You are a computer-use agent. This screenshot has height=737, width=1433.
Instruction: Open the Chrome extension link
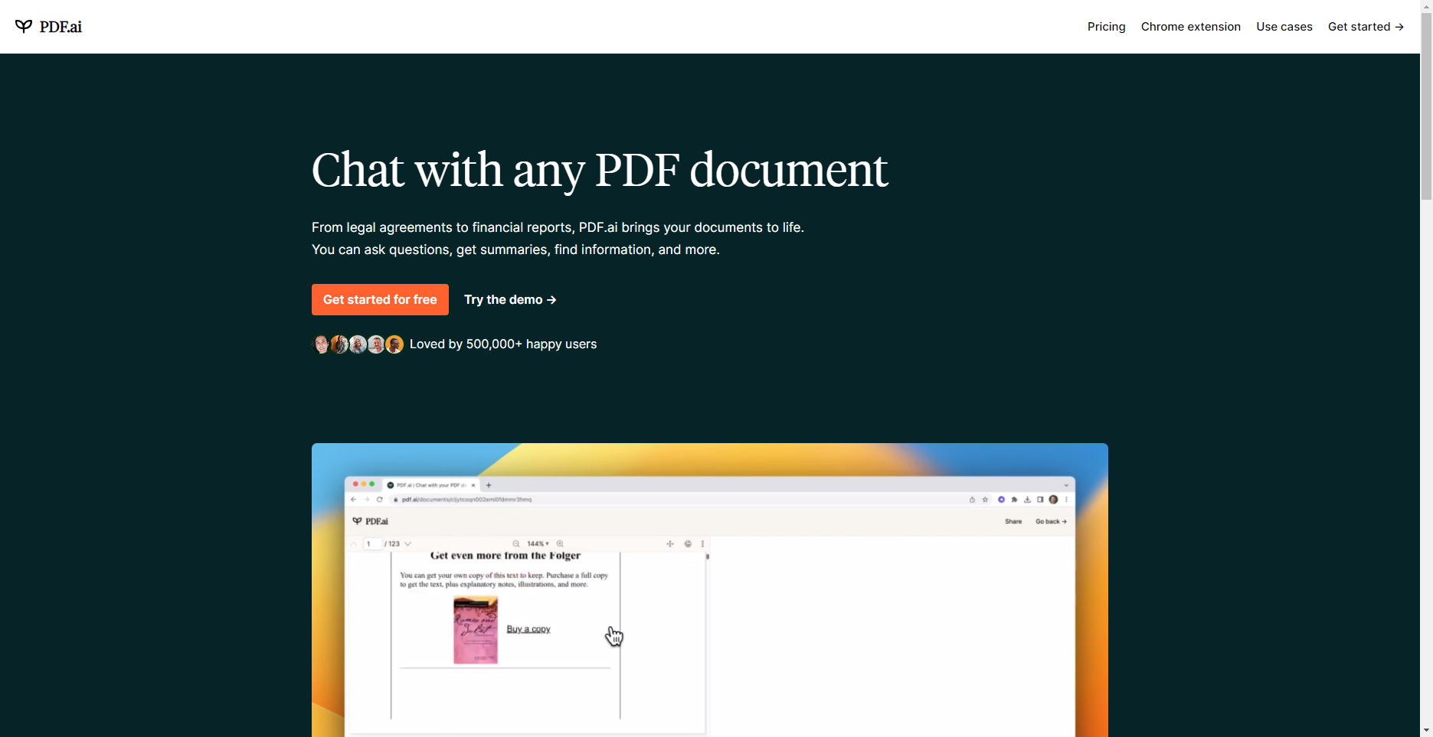pyautogui.click(x=1190, y=27)
